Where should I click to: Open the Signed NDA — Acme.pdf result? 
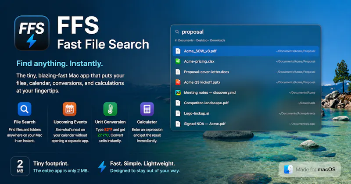coord(246,124)
